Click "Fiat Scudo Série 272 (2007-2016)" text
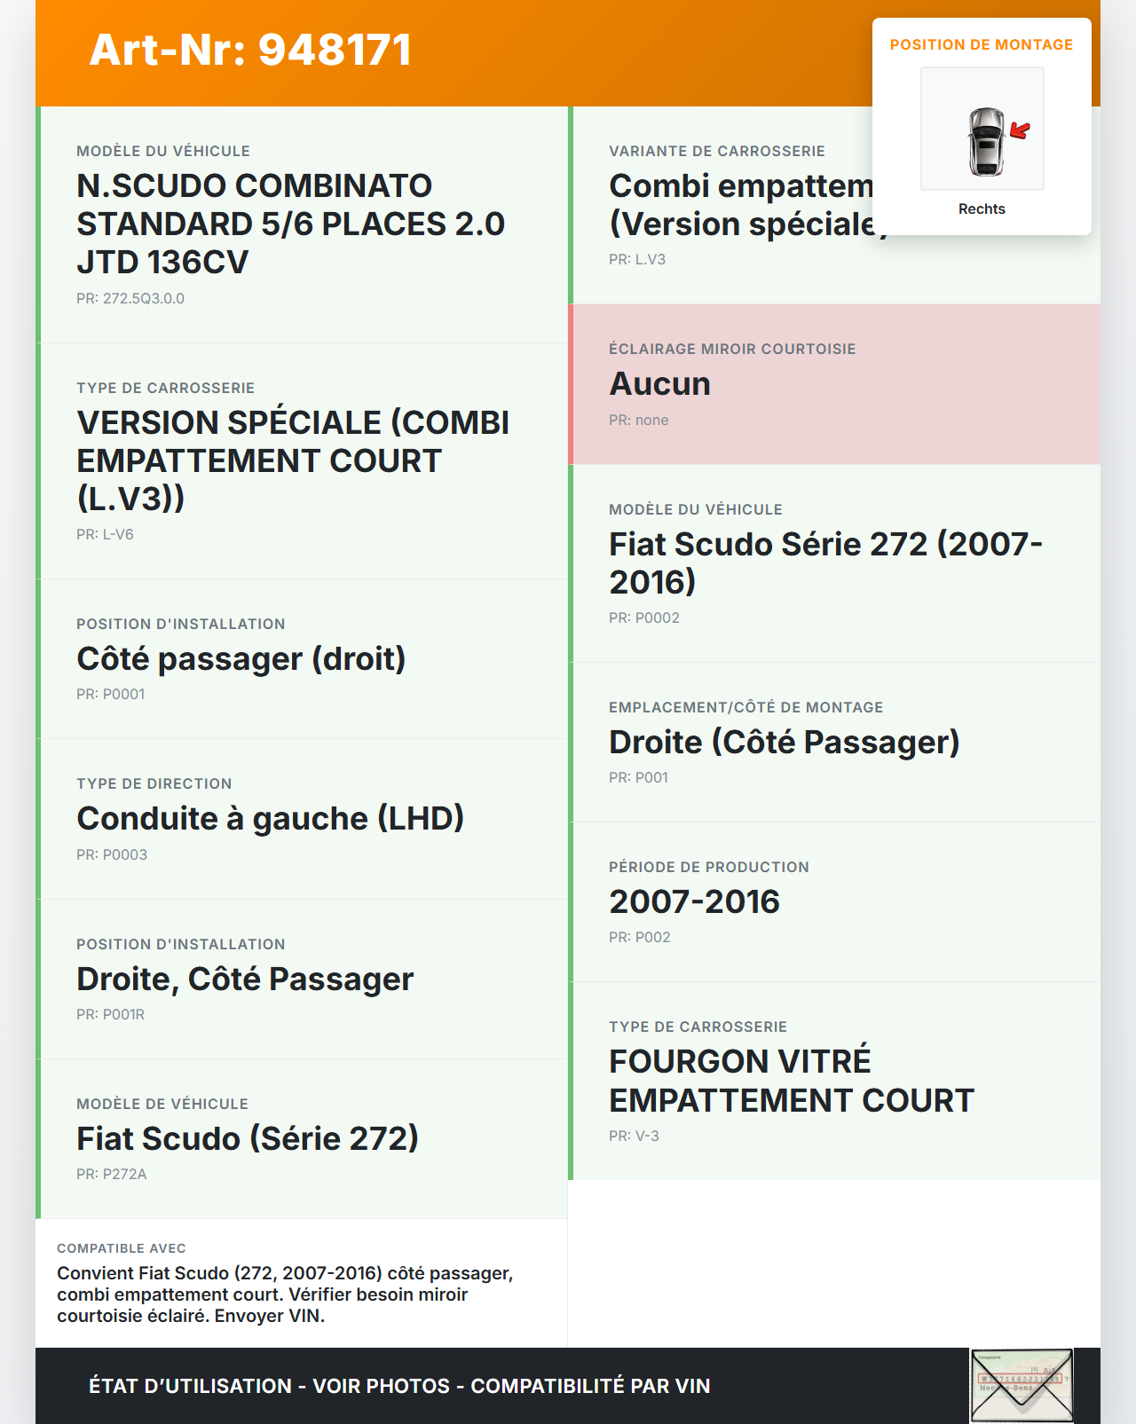The height and width of the screenshot is (1424, 1136). [x=825, y=563]
